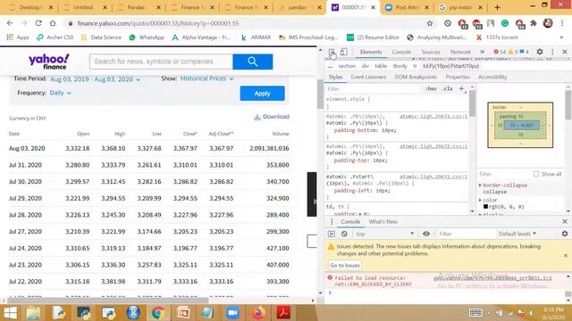Click the tbody breadcrumb node
The image size is (572, 321).
(400, 66)
